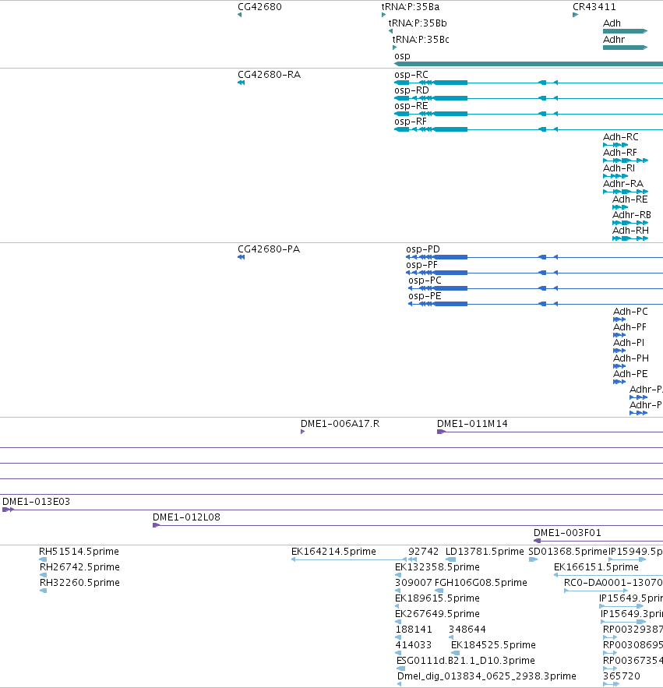The width and height of the screenshot is (663, 688).
Task: Select the Adhr-RB transcript label
Action: point(632,215)
